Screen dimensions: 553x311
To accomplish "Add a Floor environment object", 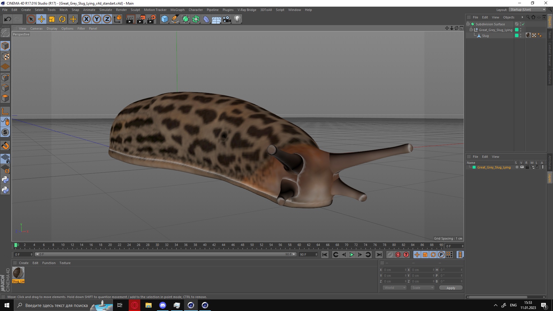I will tap(217, 19).
